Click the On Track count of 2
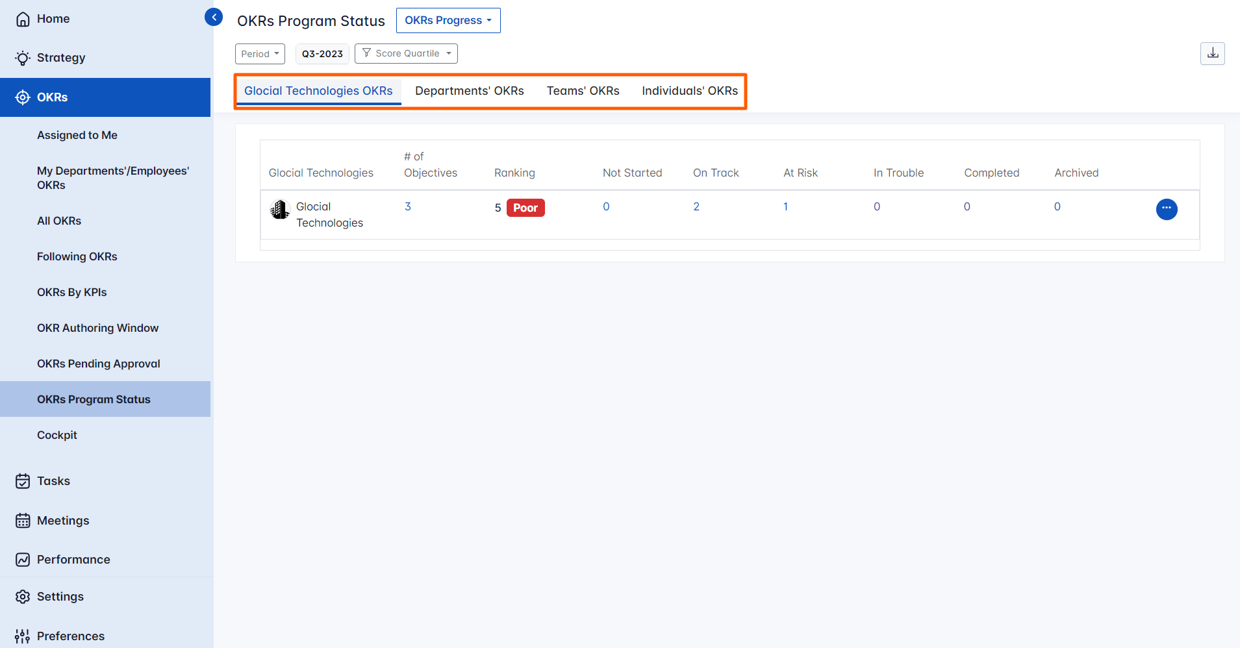1240x648 pixels. [x=696, y=206]
